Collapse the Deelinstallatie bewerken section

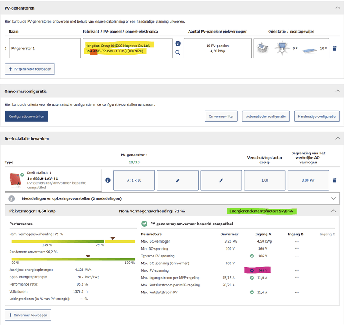pos(337,138)
